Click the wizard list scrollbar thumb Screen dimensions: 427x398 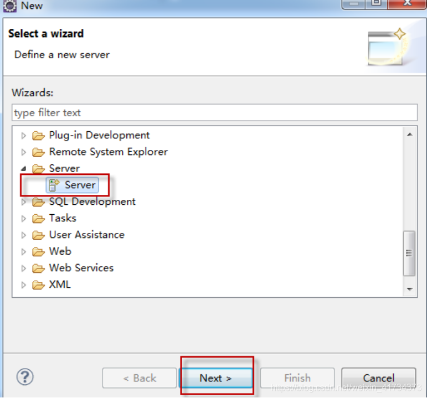click(409, 254)
